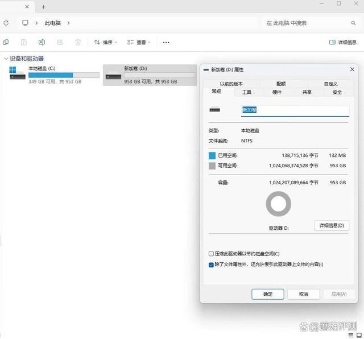Click the plus icon to open new tab
Image resolution: width=364 pixels, height=339 pixels.
(x=43, y=7)
